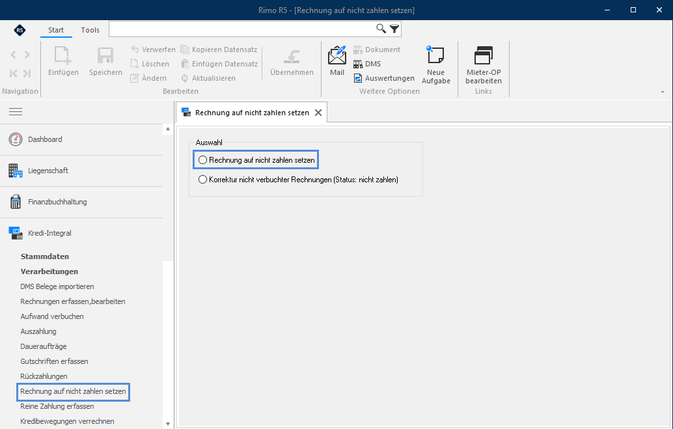Click the DMS binder icon
Image resolution: width=673 pixels, height=429 pixels.
coord(358,64)
